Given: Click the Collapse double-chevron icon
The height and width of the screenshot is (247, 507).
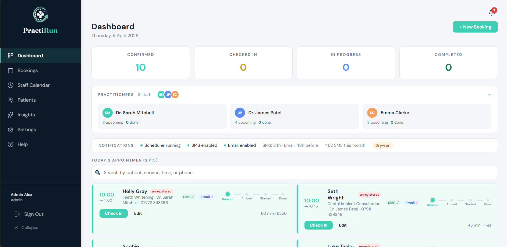Looking at the screenshot, I should (x=16, y=228).
